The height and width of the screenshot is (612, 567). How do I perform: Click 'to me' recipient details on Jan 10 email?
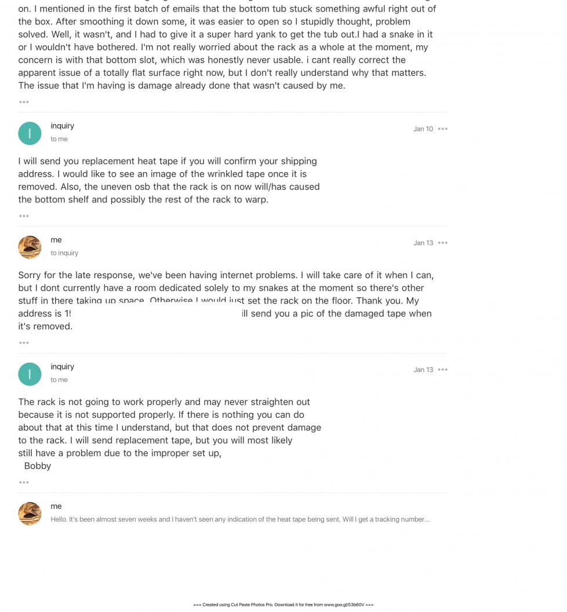tap(59, 139)
